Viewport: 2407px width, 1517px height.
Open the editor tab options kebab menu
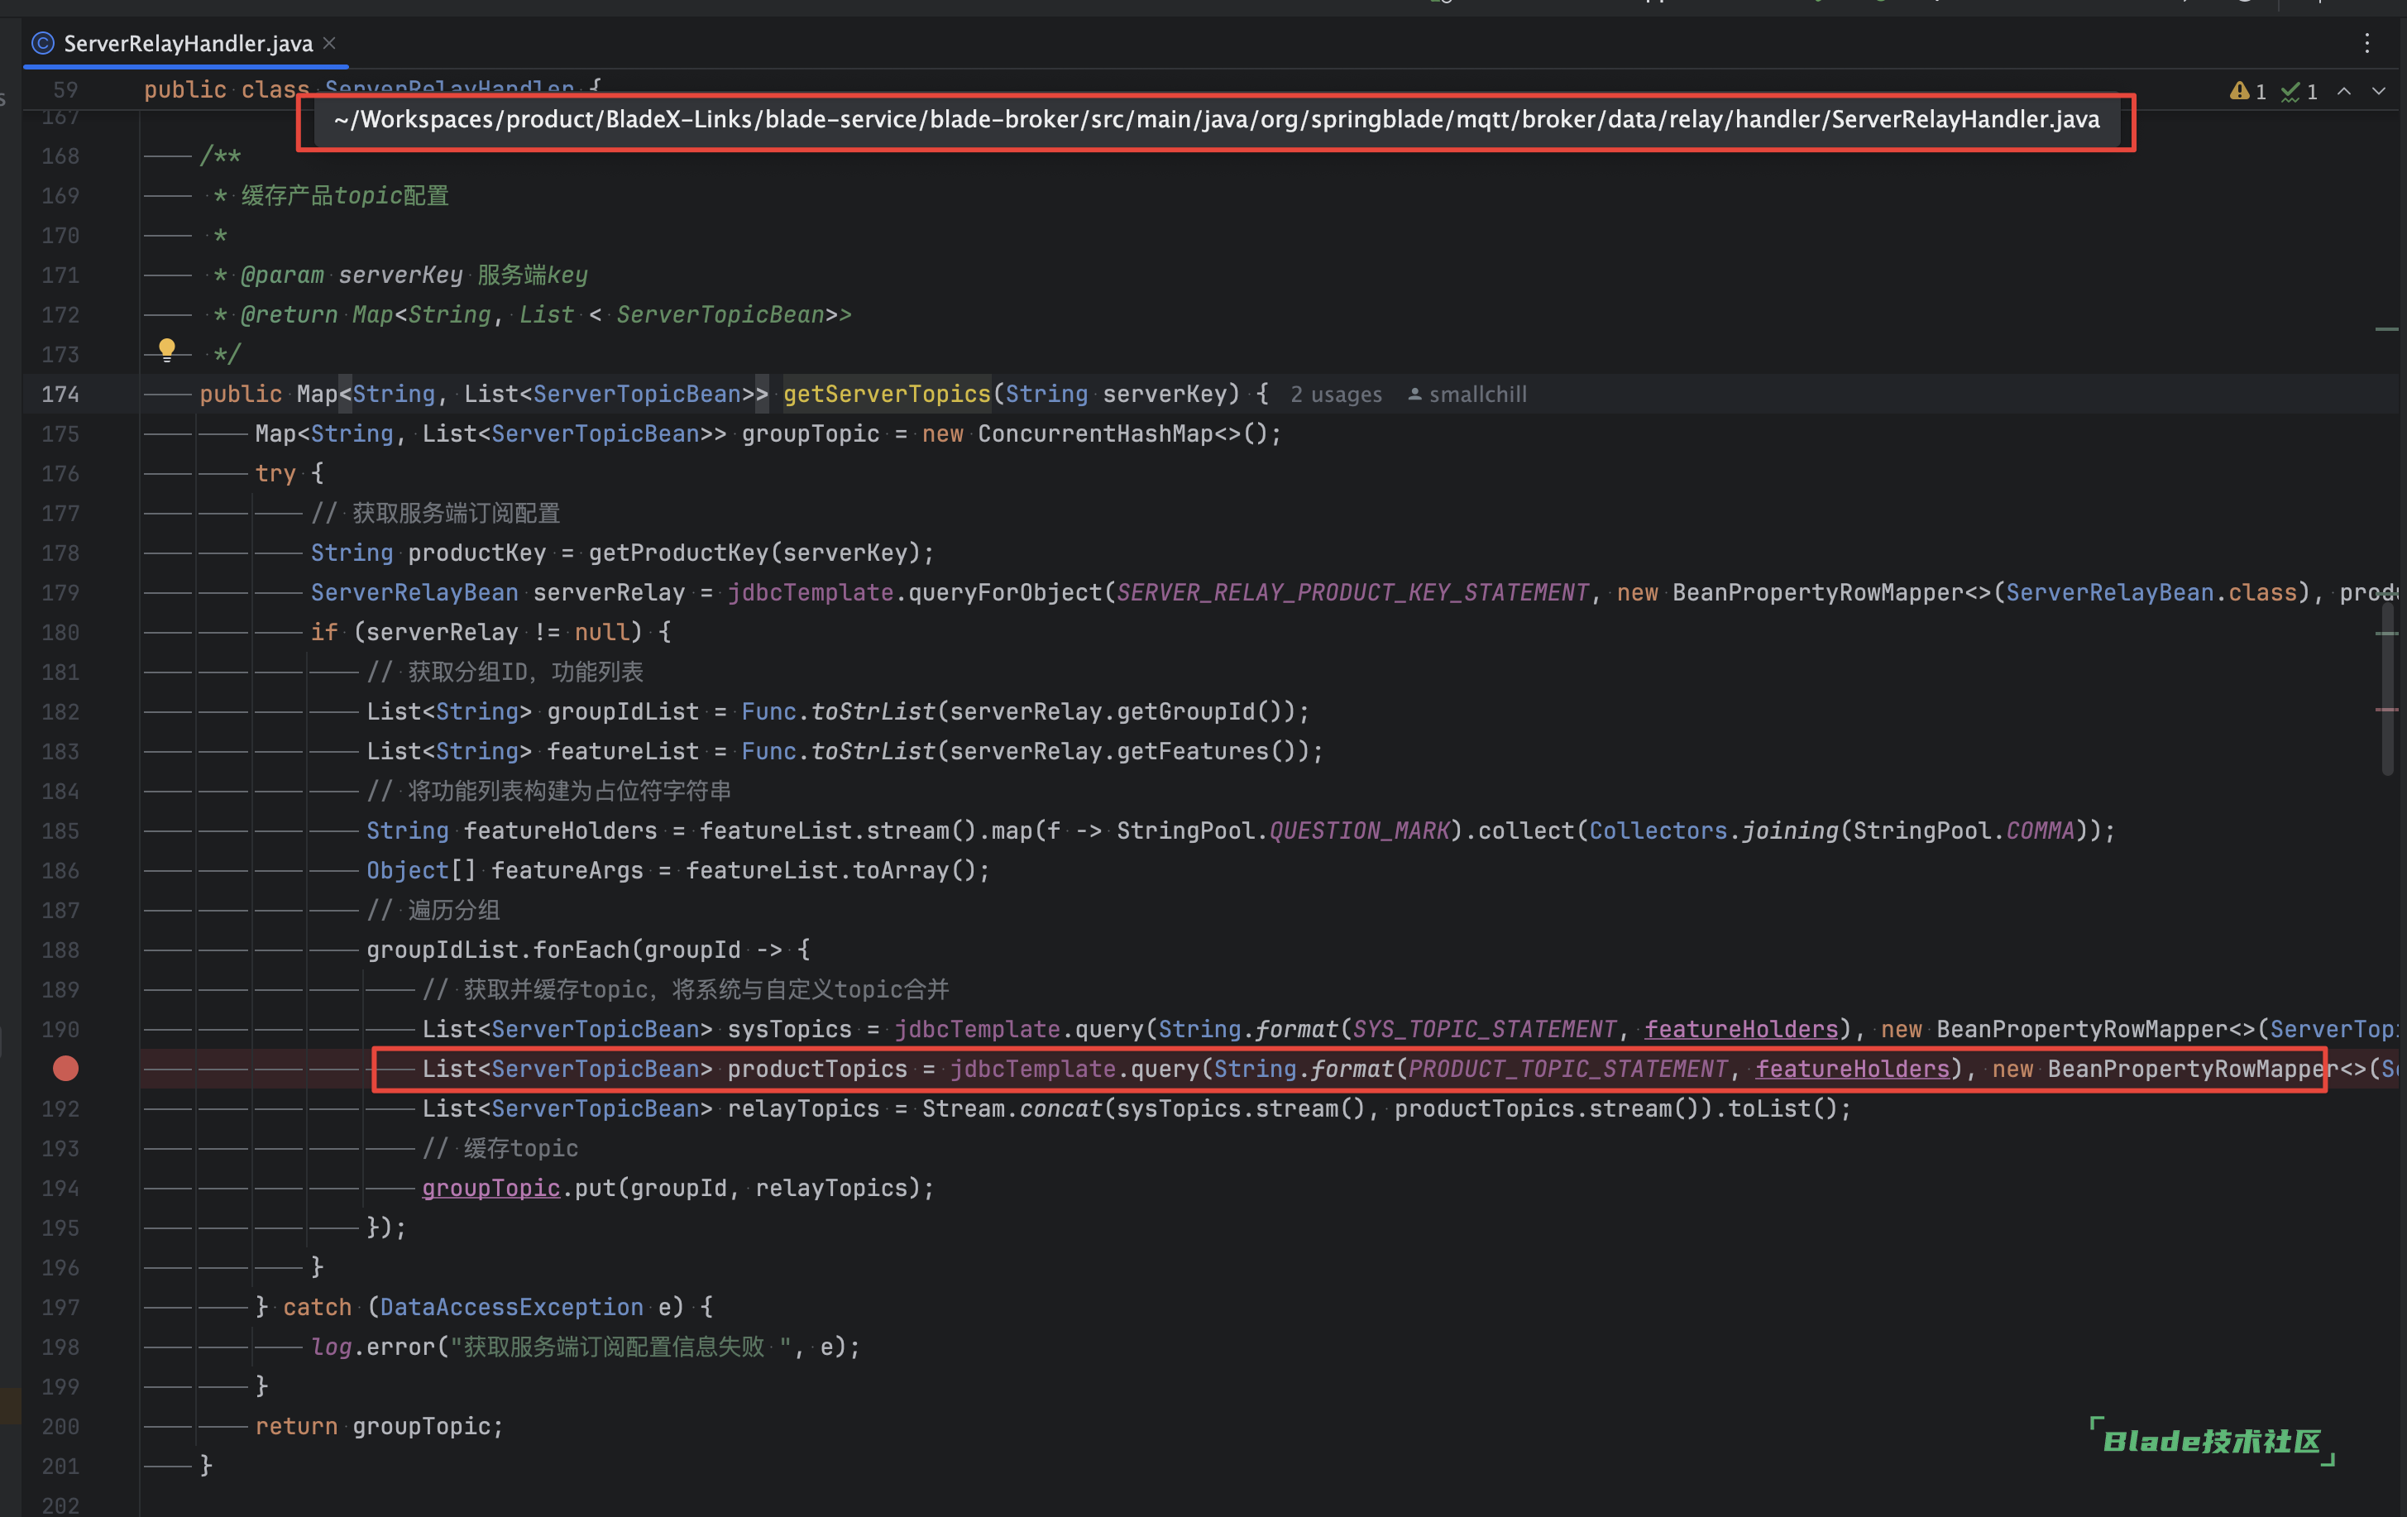point(2366,43)
